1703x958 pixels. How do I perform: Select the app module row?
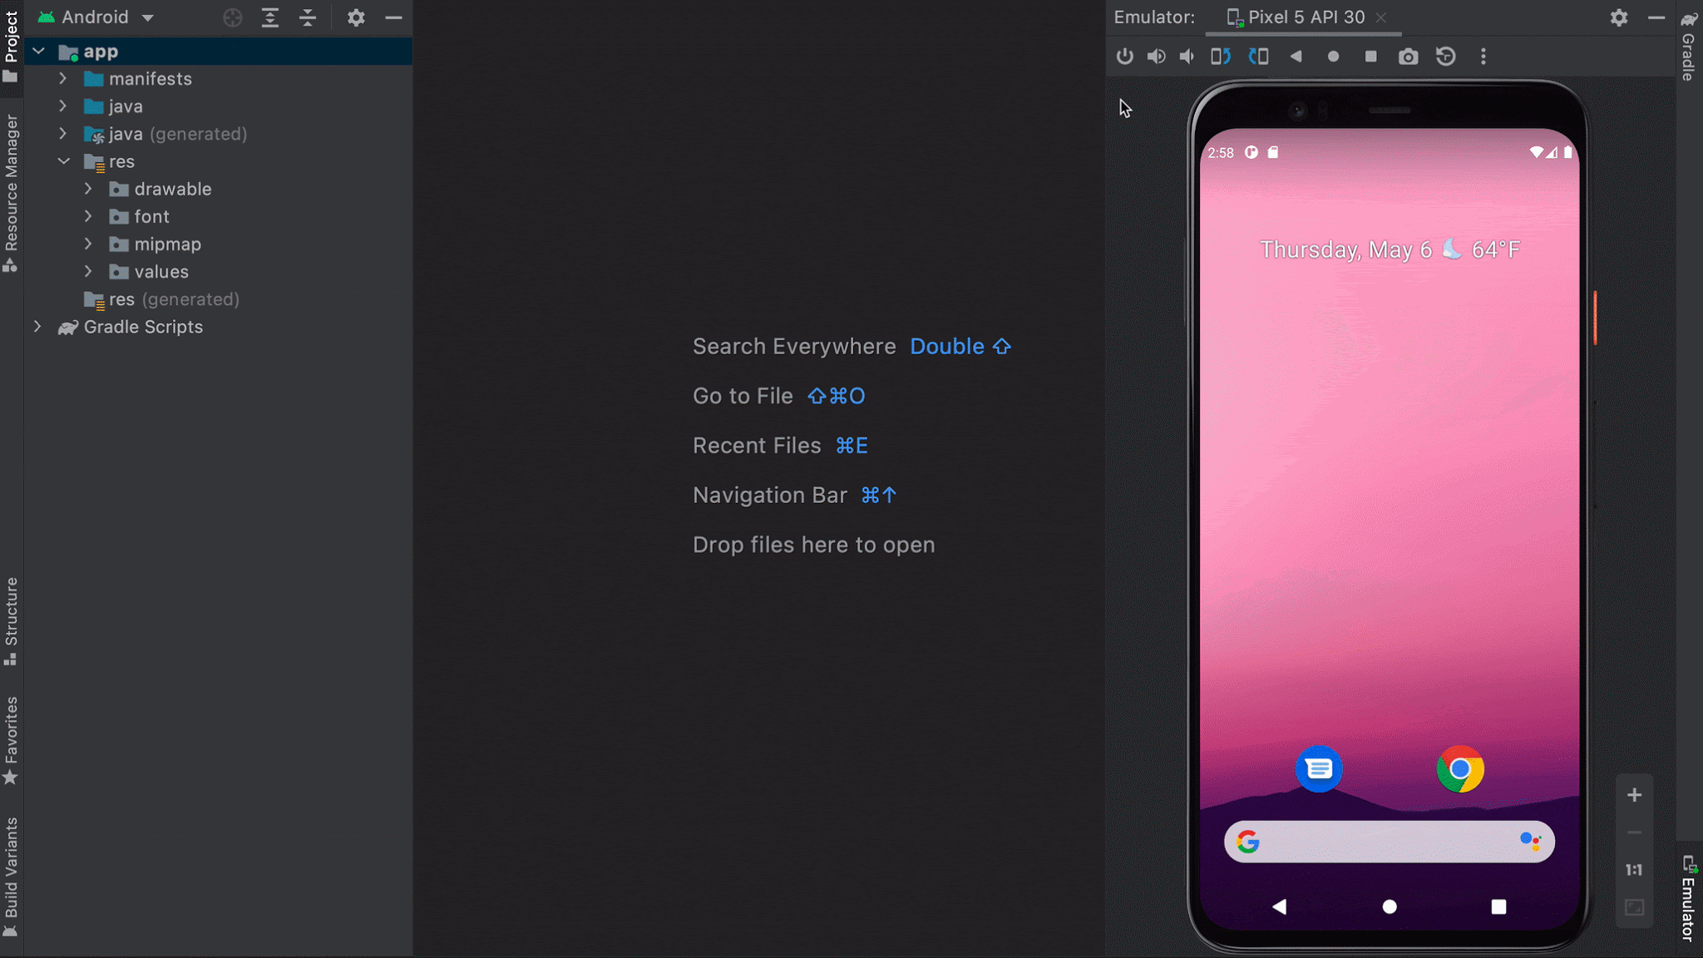point(218,52)
